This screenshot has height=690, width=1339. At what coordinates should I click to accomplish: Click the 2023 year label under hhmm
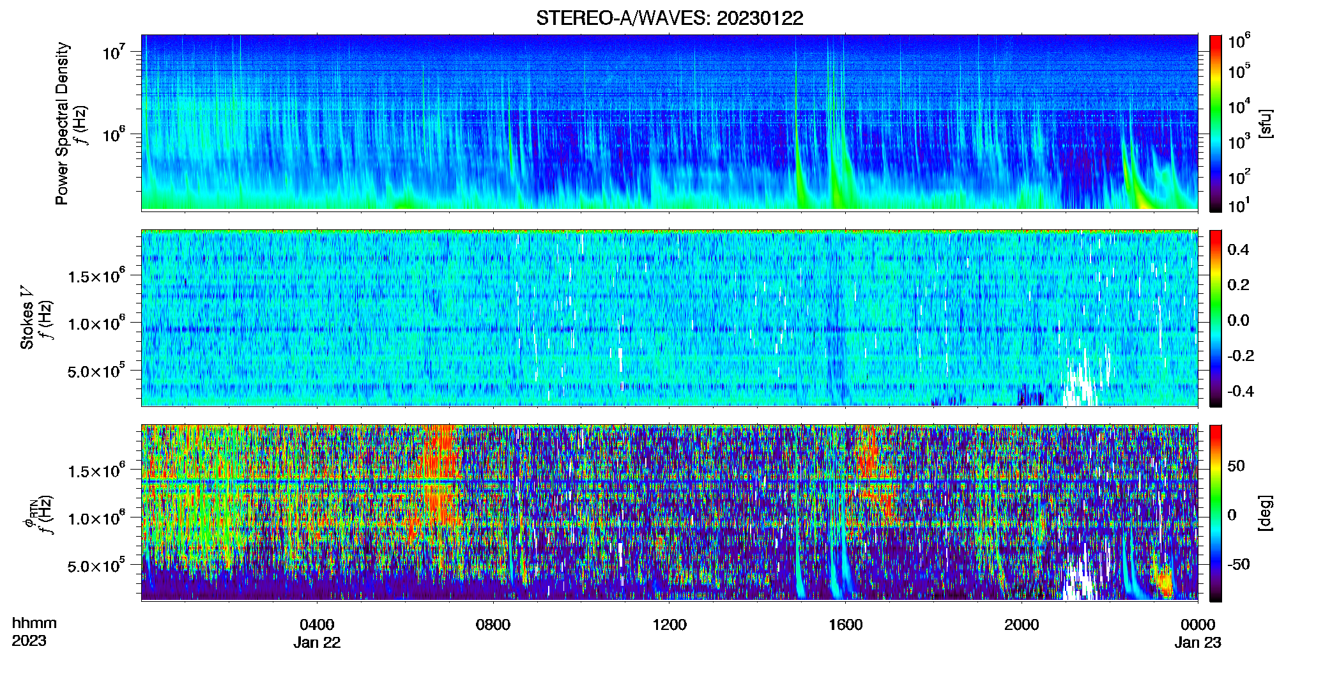click(x=29, y=641)
